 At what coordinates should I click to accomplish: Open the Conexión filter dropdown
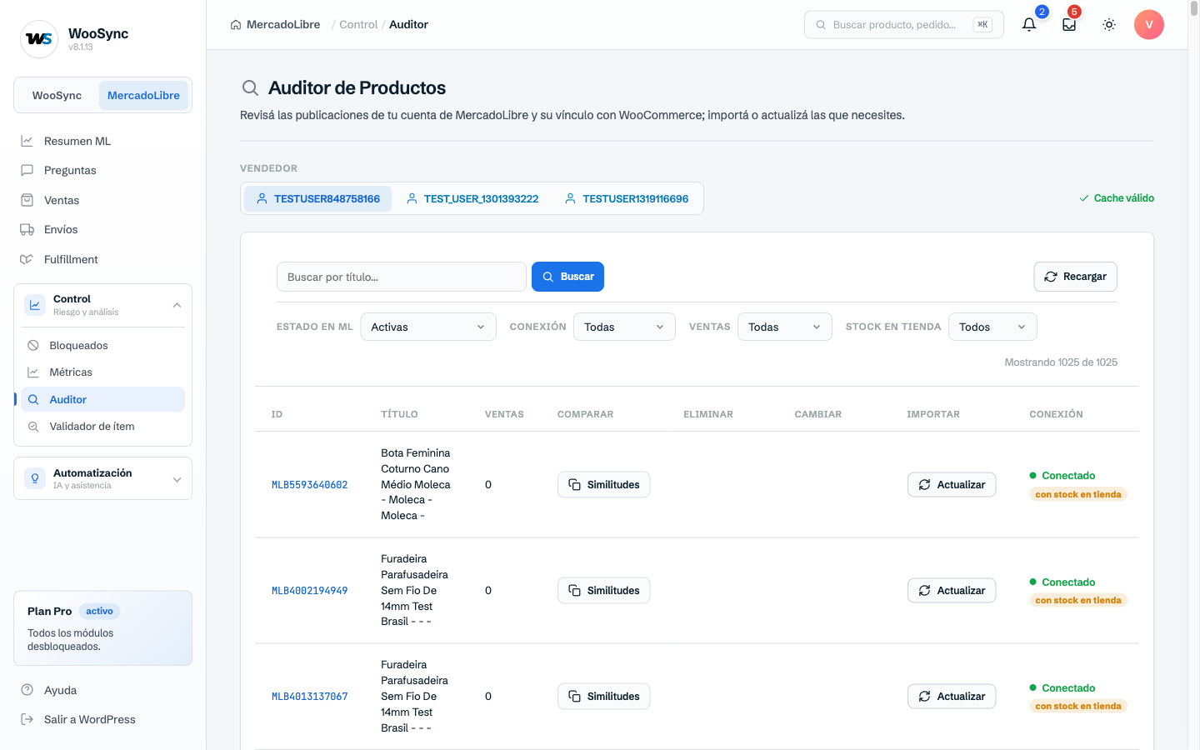[x=624, y=327]
